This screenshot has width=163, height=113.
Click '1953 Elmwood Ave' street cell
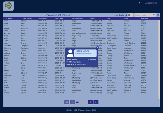pyautogui.click(x=97, y=75)
